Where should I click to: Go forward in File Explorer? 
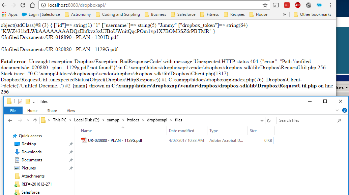pyautogui.click(x=20, y=120)
